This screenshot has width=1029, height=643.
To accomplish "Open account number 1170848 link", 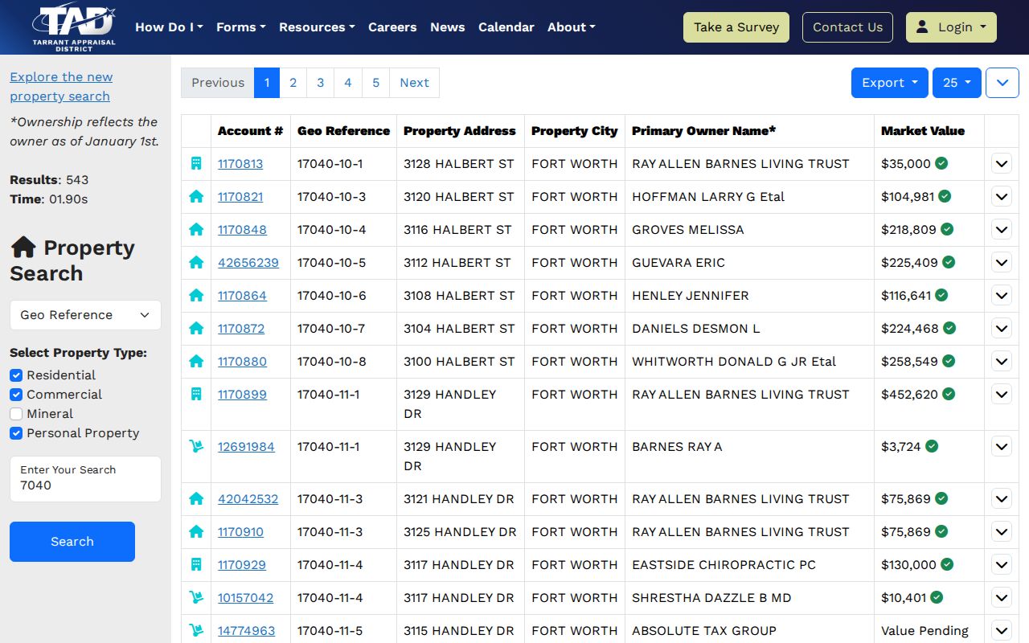I will [242, 230].
